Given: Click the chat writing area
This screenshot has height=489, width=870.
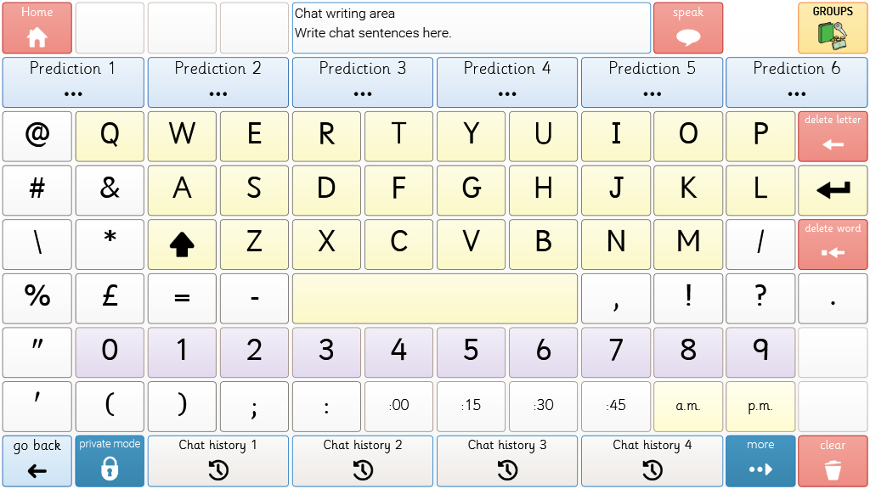Looking at the screenshot, I should coord(471,28).
